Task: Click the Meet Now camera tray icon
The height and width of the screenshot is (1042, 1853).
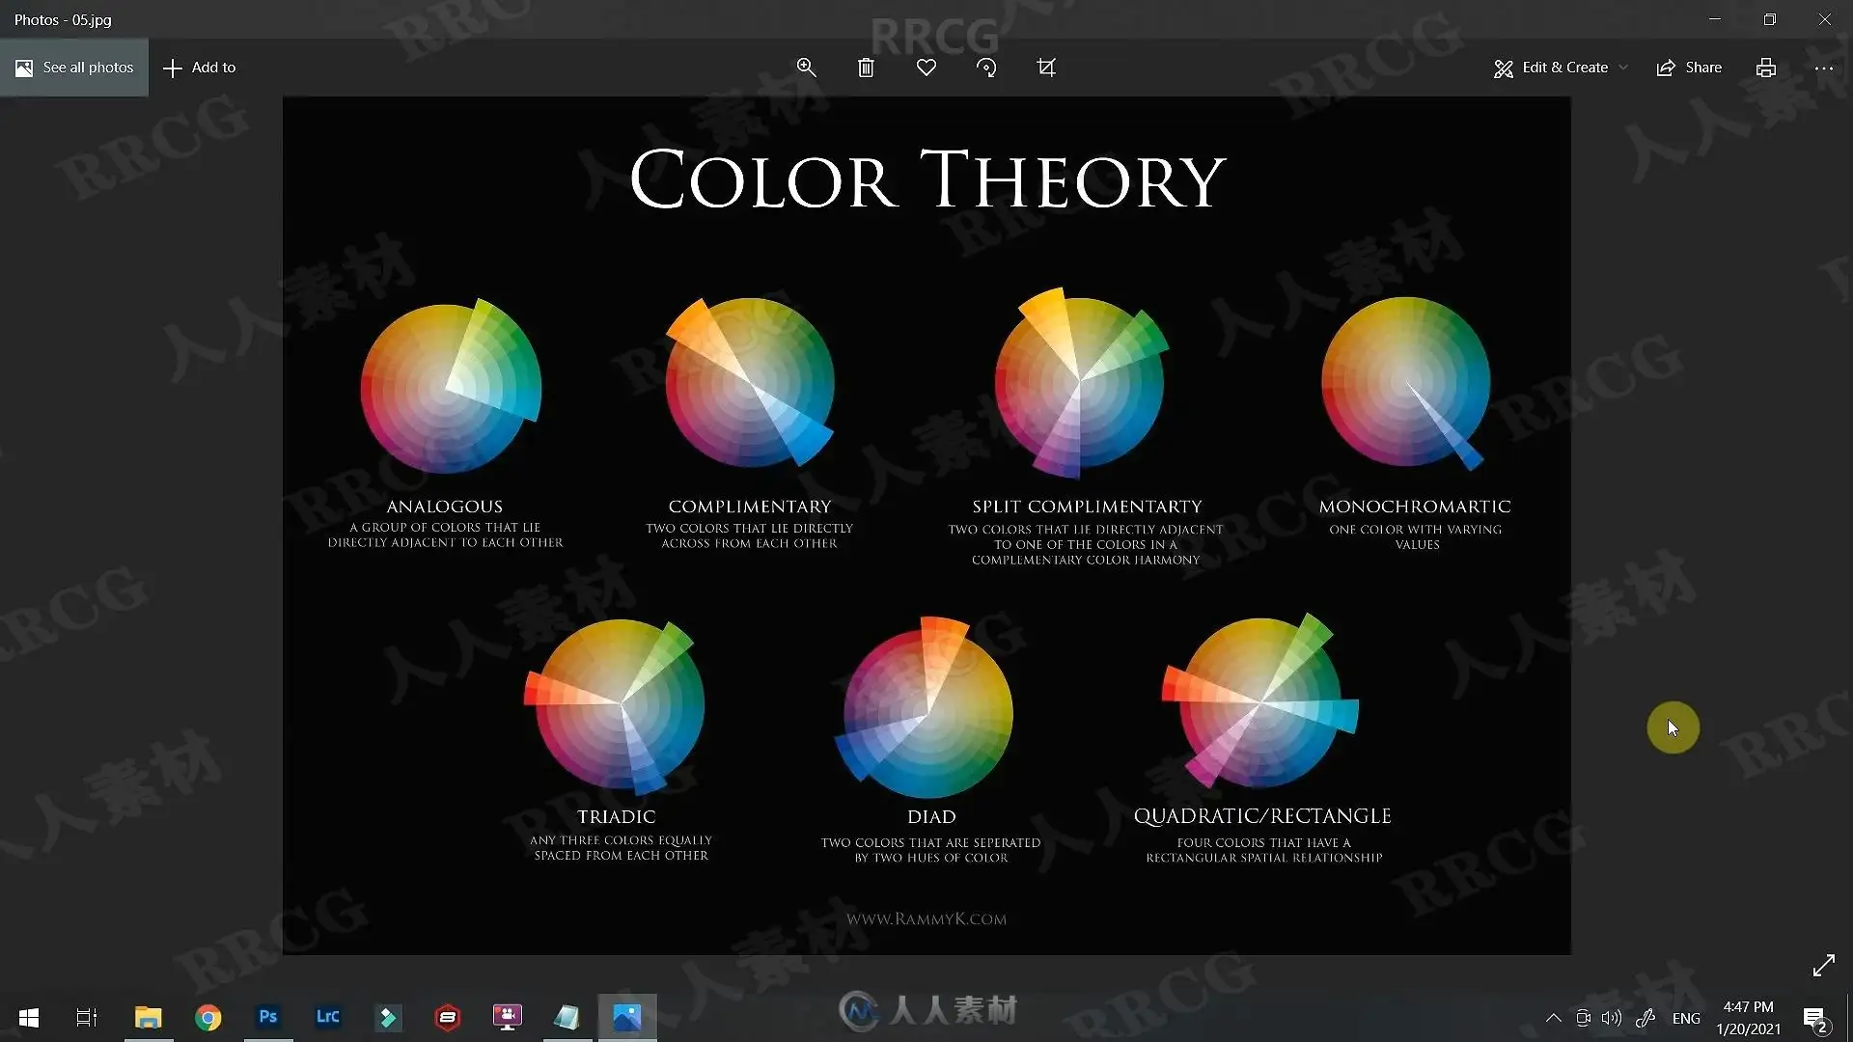Action: coord(1584,1018)
